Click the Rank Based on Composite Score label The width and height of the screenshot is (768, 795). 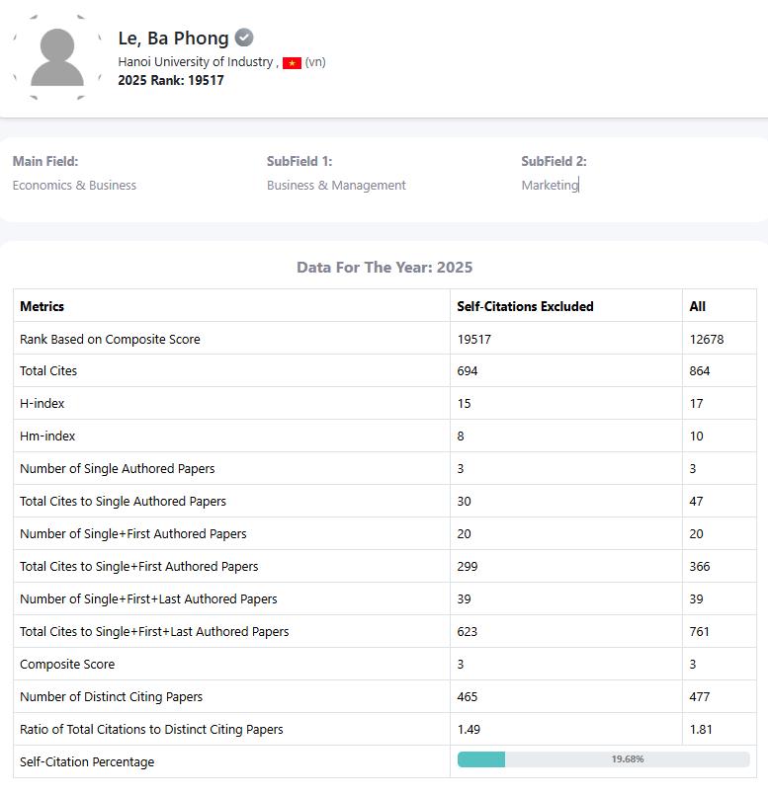coord(110,339)
